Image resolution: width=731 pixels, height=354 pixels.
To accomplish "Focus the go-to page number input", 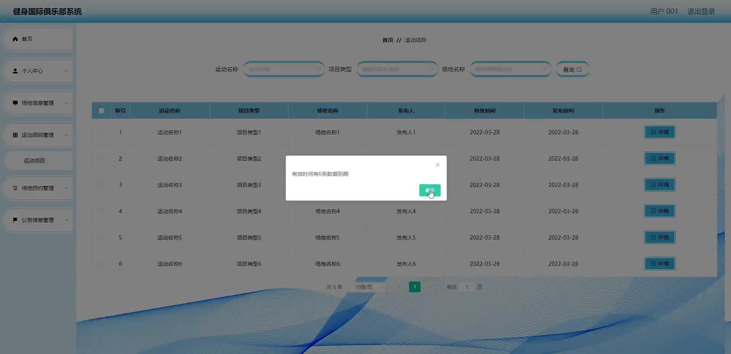I will tap(467, 287).
